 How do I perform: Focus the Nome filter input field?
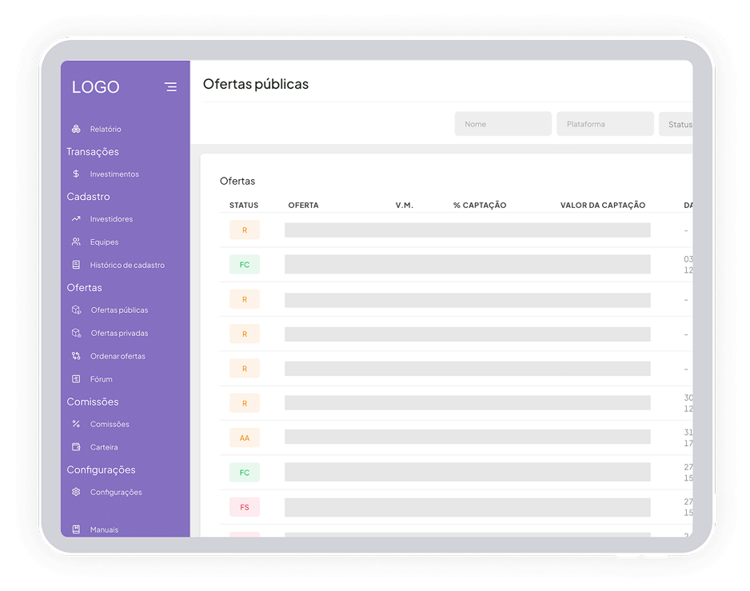click(503, 124)
